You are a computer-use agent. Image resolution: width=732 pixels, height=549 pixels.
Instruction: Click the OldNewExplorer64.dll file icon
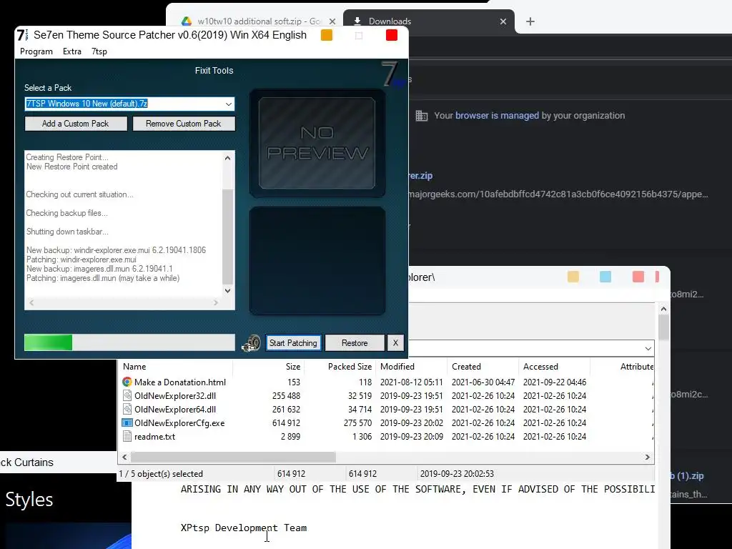127,409
